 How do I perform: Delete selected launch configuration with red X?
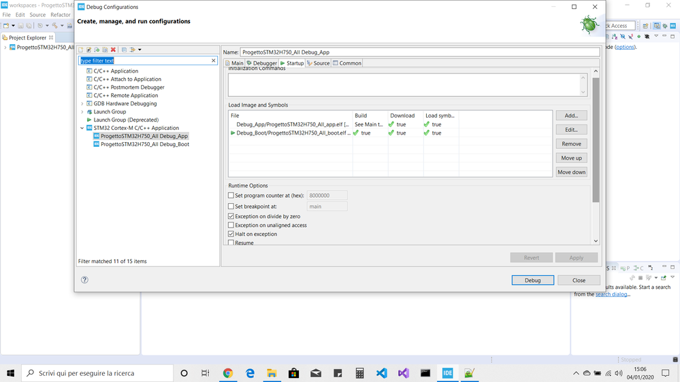[x=113, y=50]
